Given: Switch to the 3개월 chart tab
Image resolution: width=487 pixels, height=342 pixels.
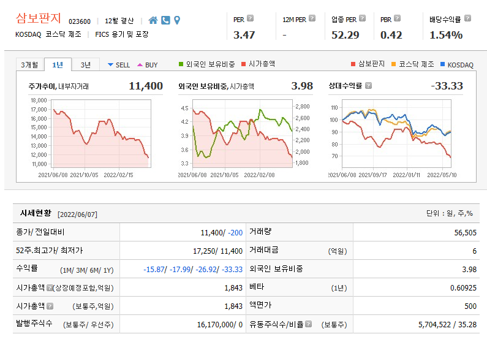Looking at the screenshot, I should 30,64.
